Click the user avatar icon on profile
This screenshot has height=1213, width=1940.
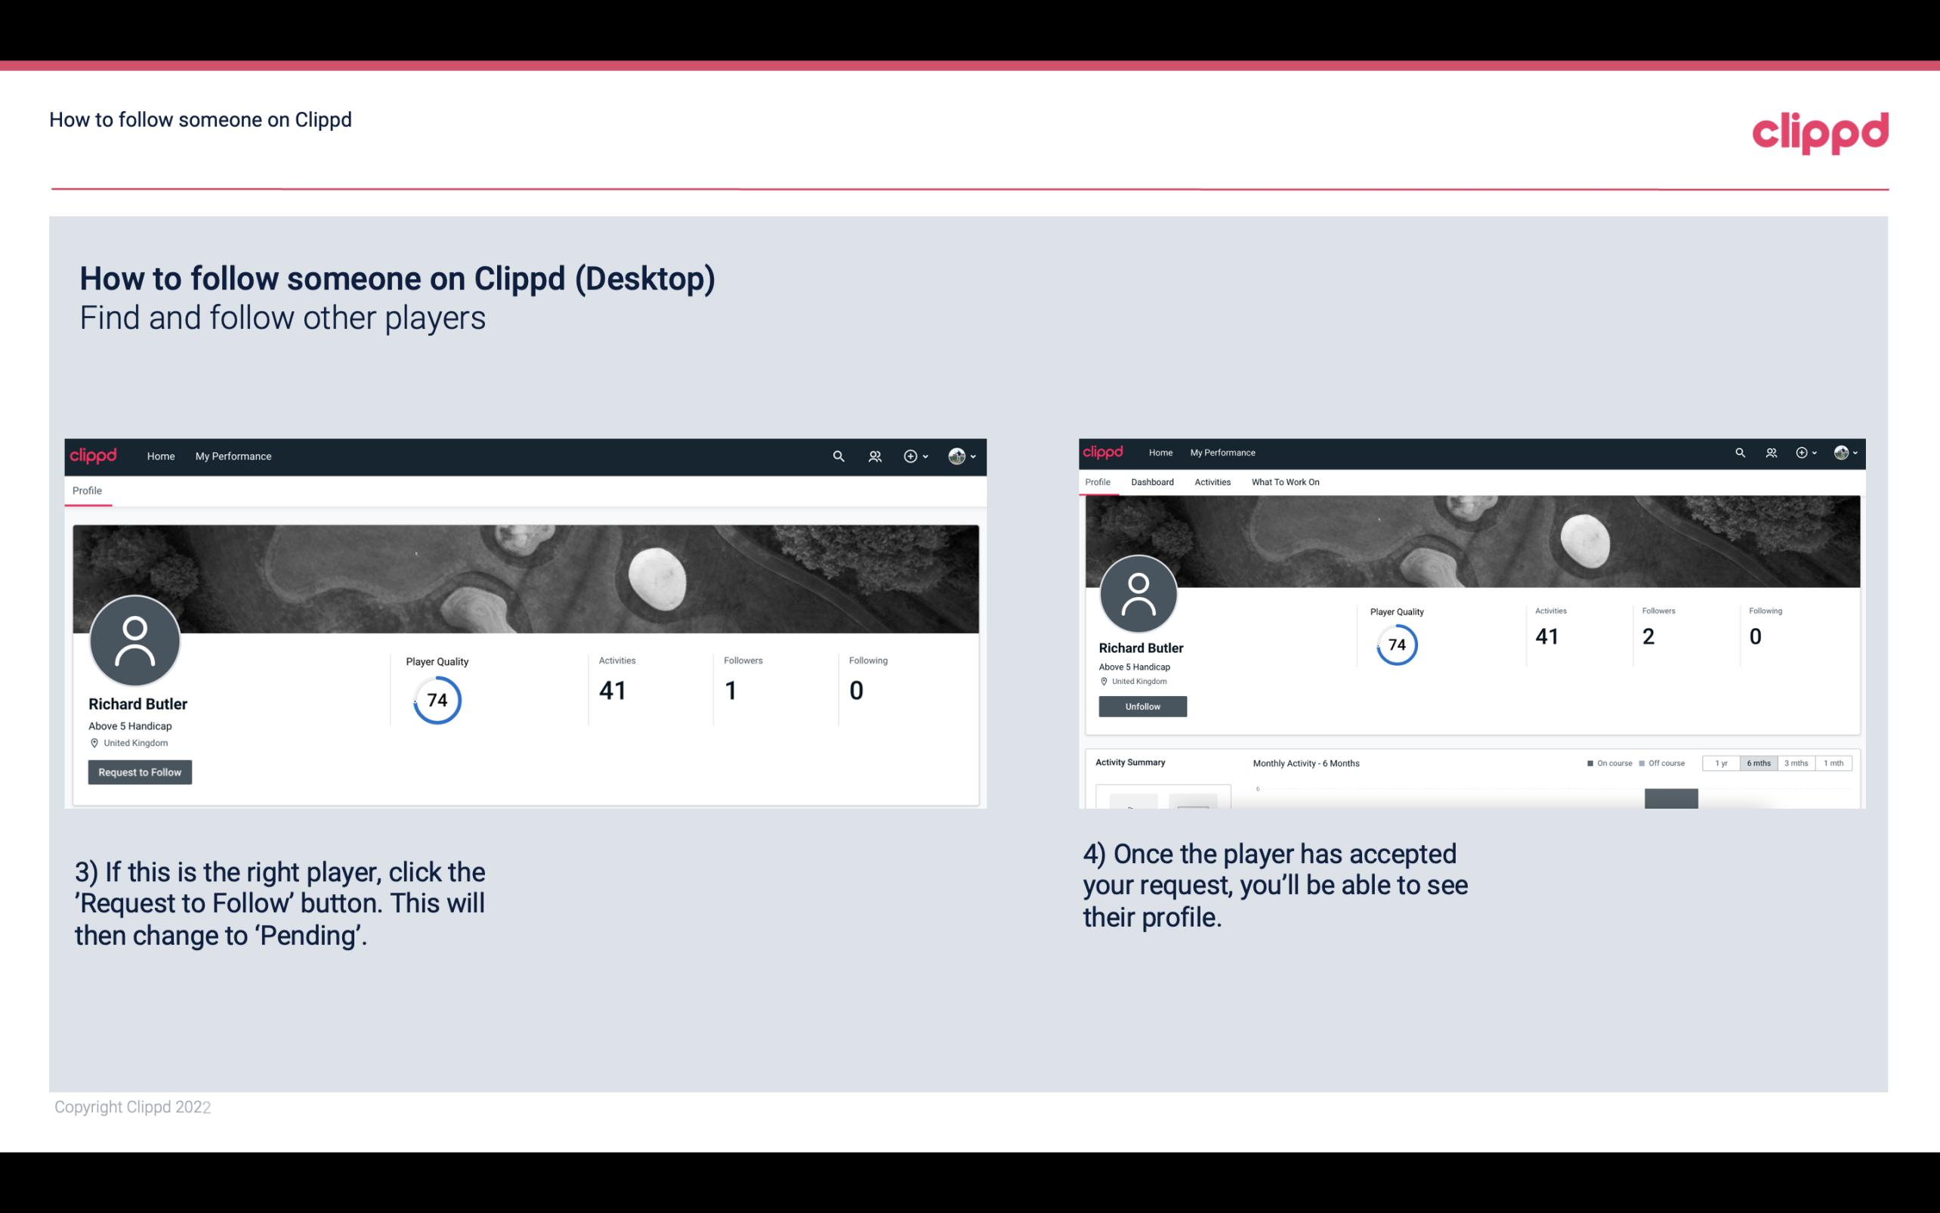coord(137,642)
